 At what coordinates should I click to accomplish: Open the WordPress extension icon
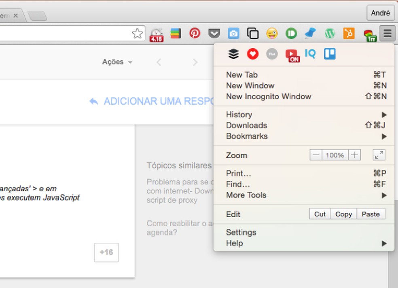[330, 33]
